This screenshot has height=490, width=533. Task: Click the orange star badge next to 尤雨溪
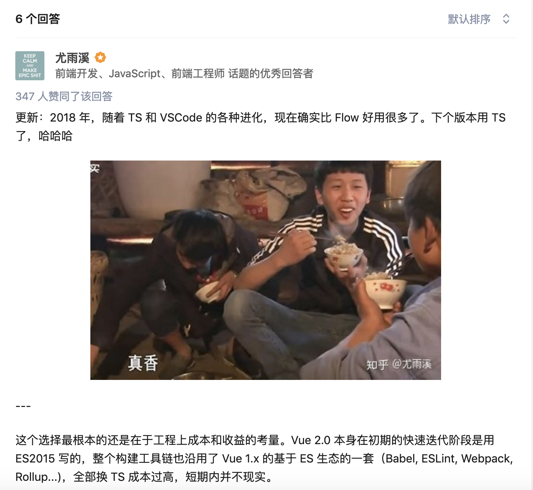coord(100,58)
